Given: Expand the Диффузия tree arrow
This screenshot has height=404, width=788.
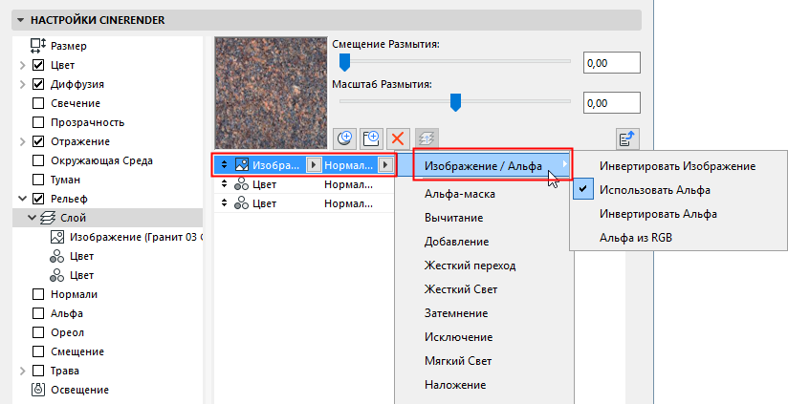Looking at the screenshot, I should pos(22,84).
